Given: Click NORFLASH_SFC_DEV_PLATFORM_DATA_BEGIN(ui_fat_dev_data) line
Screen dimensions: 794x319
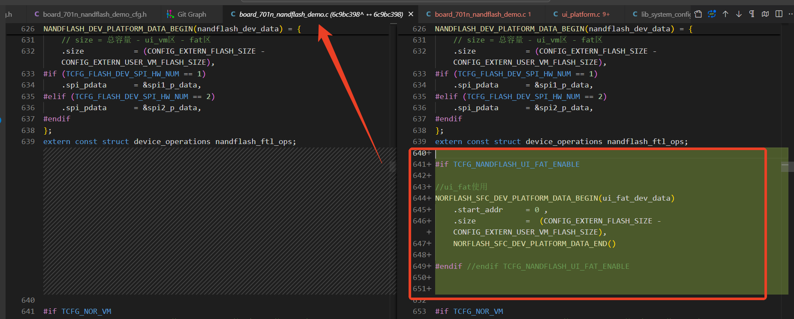Looking at the screenshot, I should pyautogui.click(x=555, y=198).
